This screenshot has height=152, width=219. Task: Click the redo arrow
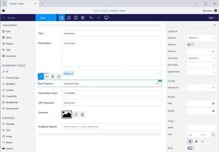(x=98, y=18)
